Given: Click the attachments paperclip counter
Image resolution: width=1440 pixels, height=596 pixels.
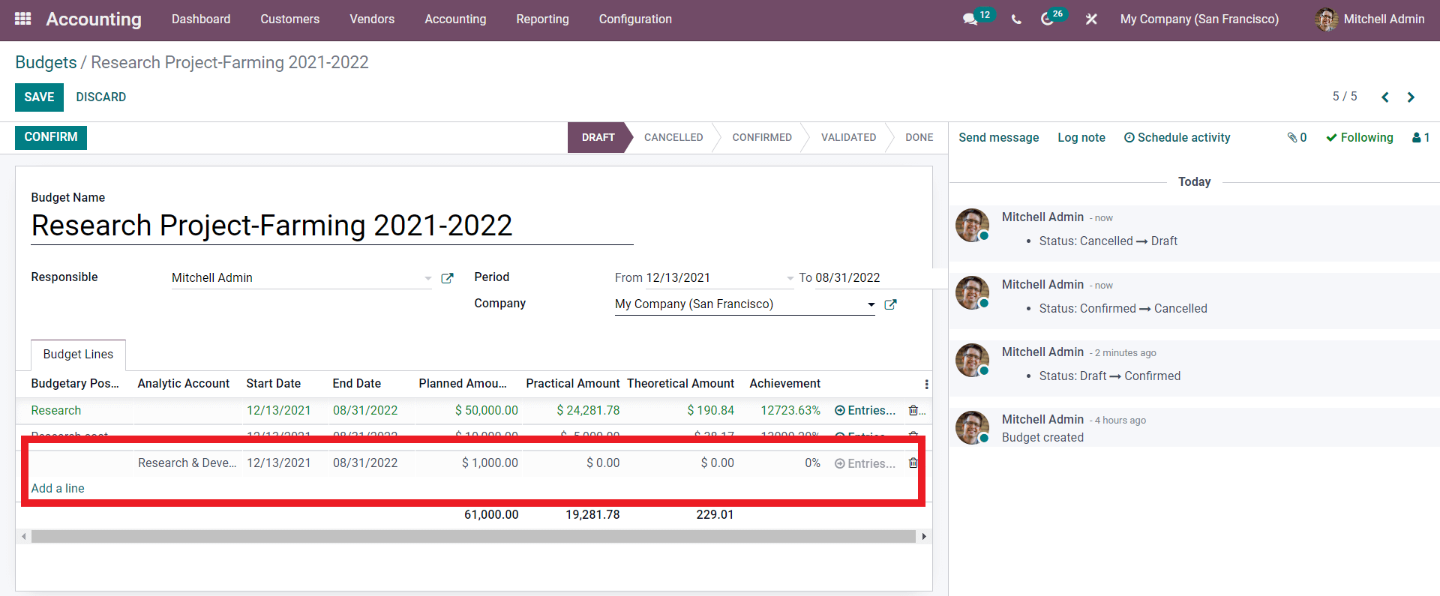Looking at the screenshot, I should 1297,137.
